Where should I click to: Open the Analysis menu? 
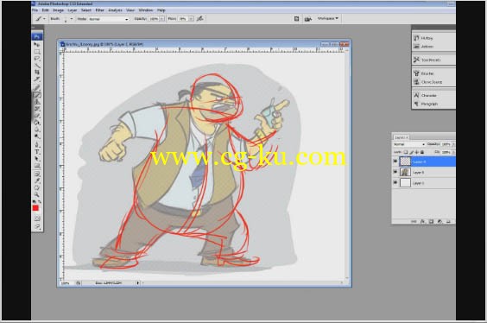click(115, 10)
